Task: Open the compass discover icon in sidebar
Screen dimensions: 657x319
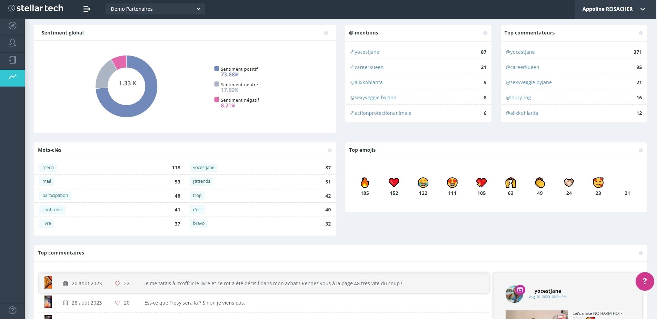Action: [x=12, y=26]
